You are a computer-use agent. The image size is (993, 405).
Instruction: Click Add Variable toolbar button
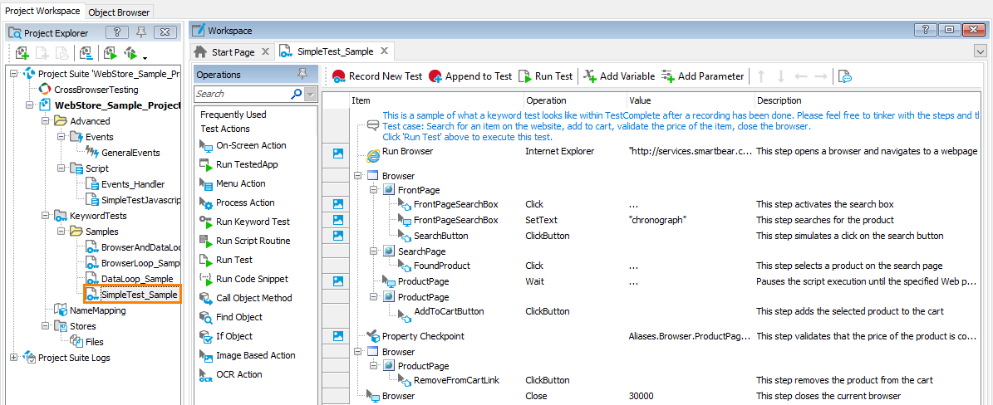(619, 76)
